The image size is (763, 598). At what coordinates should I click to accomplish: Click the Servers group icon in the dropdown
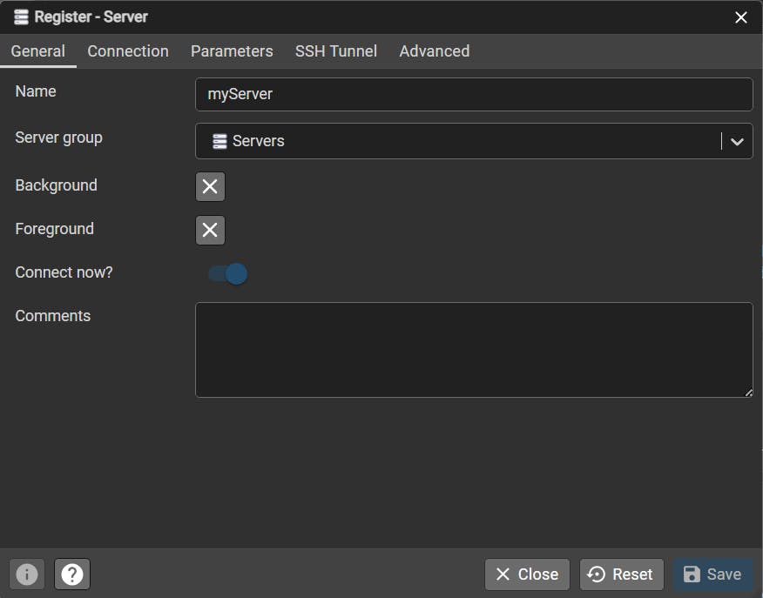(220, 141)
